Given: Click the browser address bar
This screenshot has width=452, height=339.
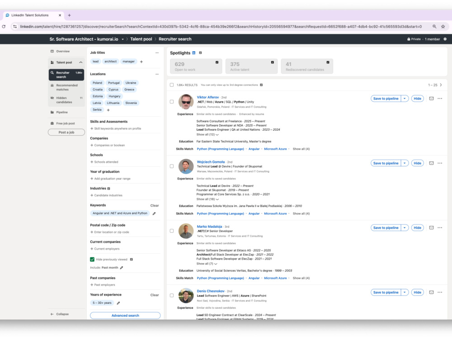Looking at the screenshot, I should tap(221, 27).
